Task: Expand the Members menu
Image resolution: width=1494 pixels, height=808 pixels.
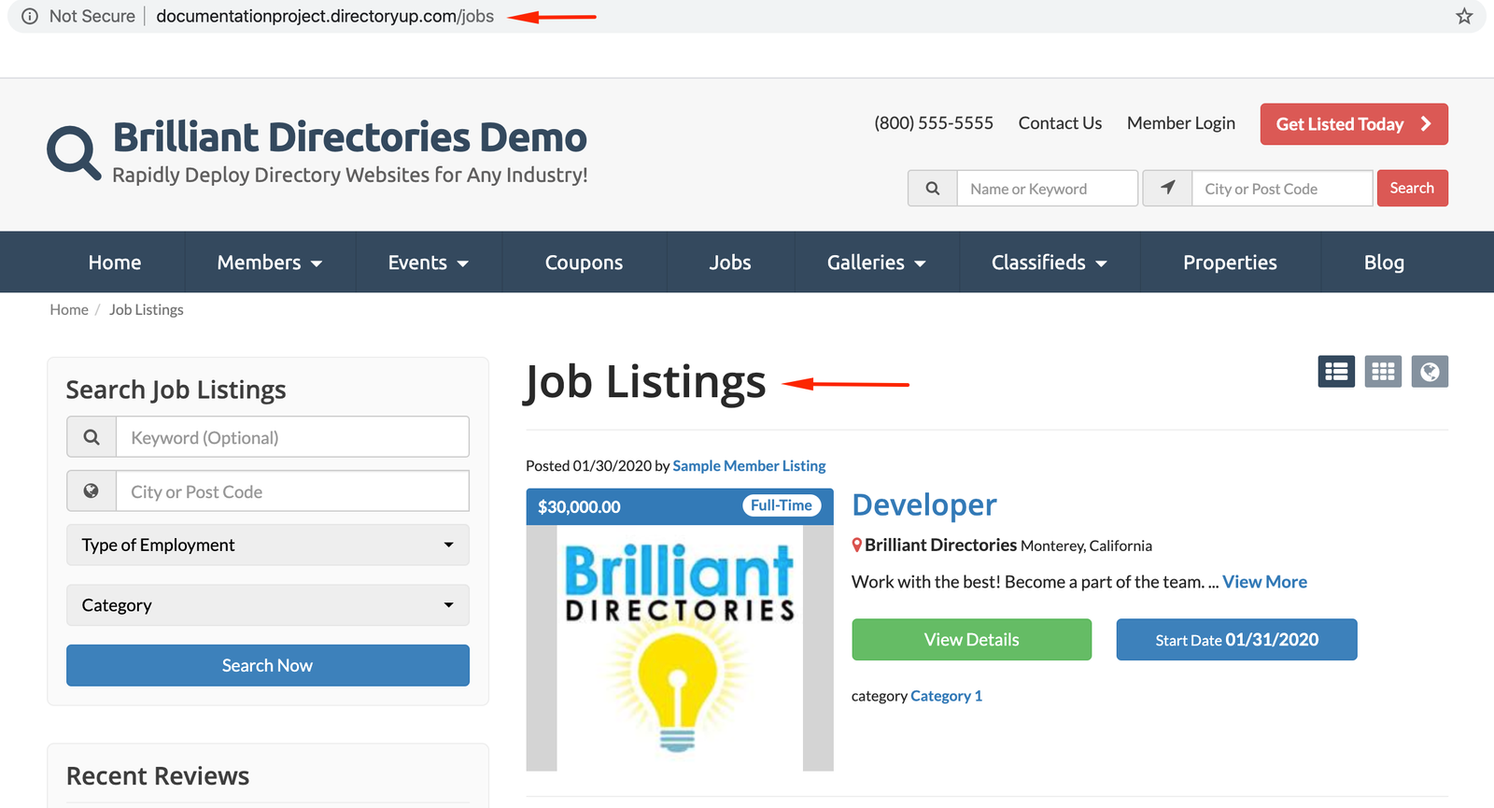Action: pyautogui.click(x=270, y=262)
